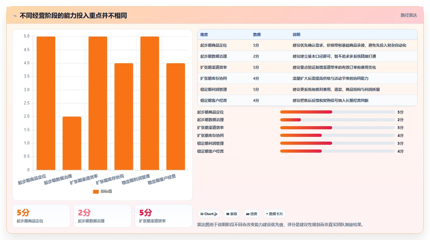
Task: Toggle the 指标值 legend swatch in the chart
Action: coord(96,192)
